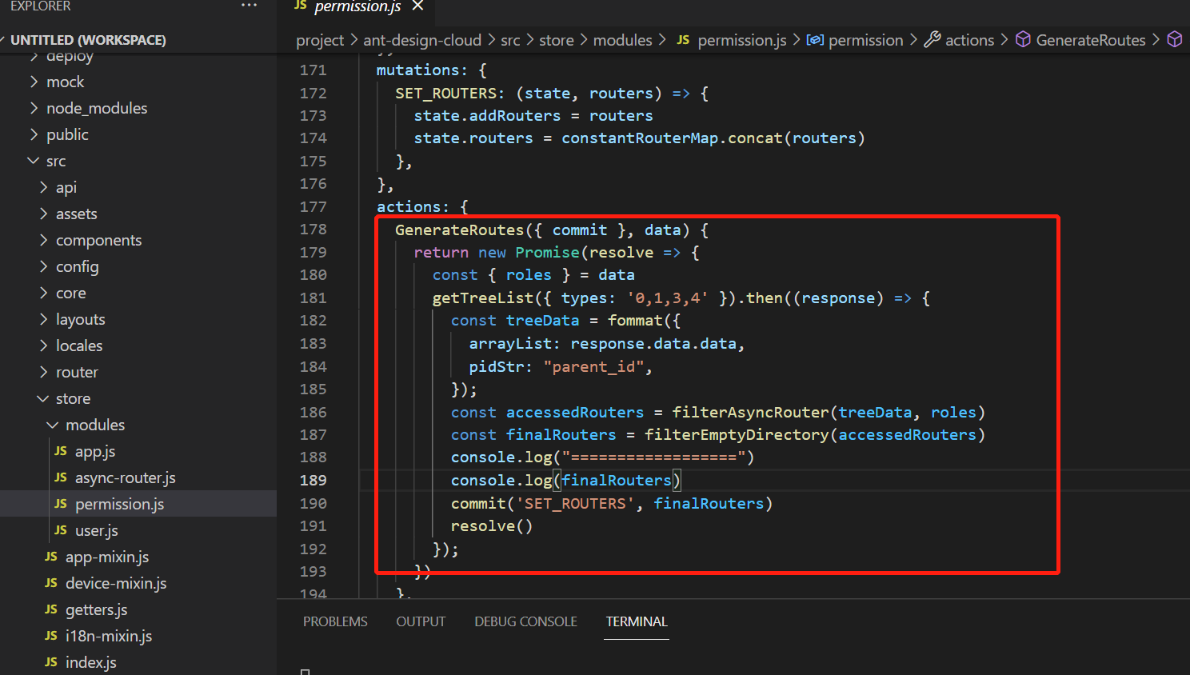1190x675 pixels.
Task: Open async-router.js file
Action: click(x=126, y=477)
